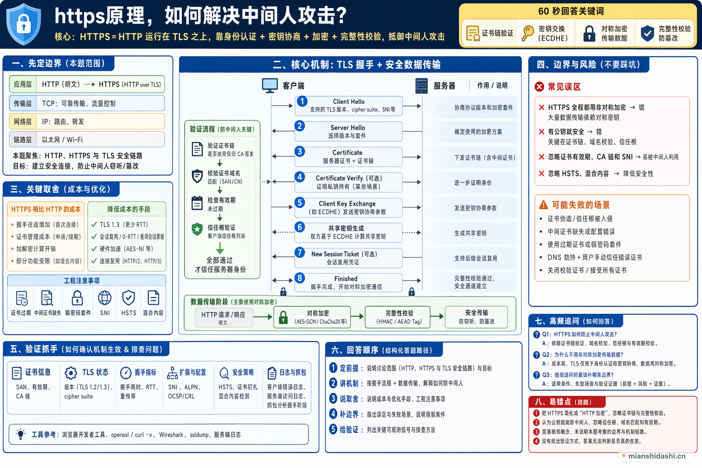Click the magnifier icon beside 安全策略
The image size is (702, 468).
[x=224, y=373]
